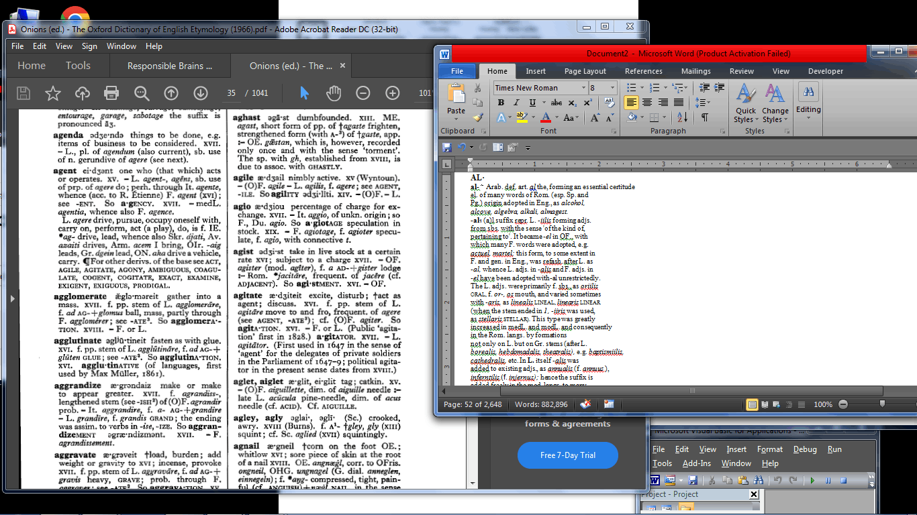Open the font size 8 dropdown

click(x=612, y=88)
